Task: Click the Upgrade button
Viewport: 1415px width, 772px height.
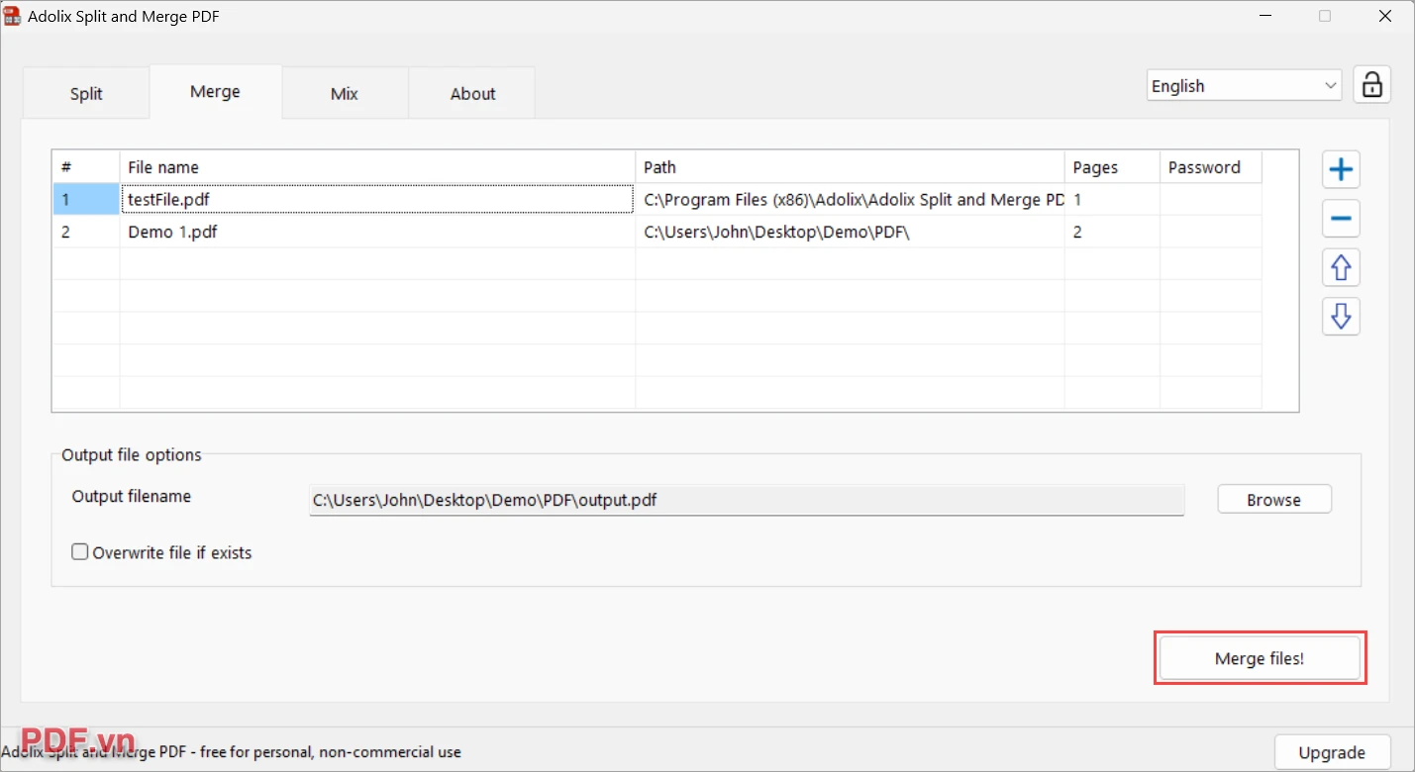Action: (1332, 753)
